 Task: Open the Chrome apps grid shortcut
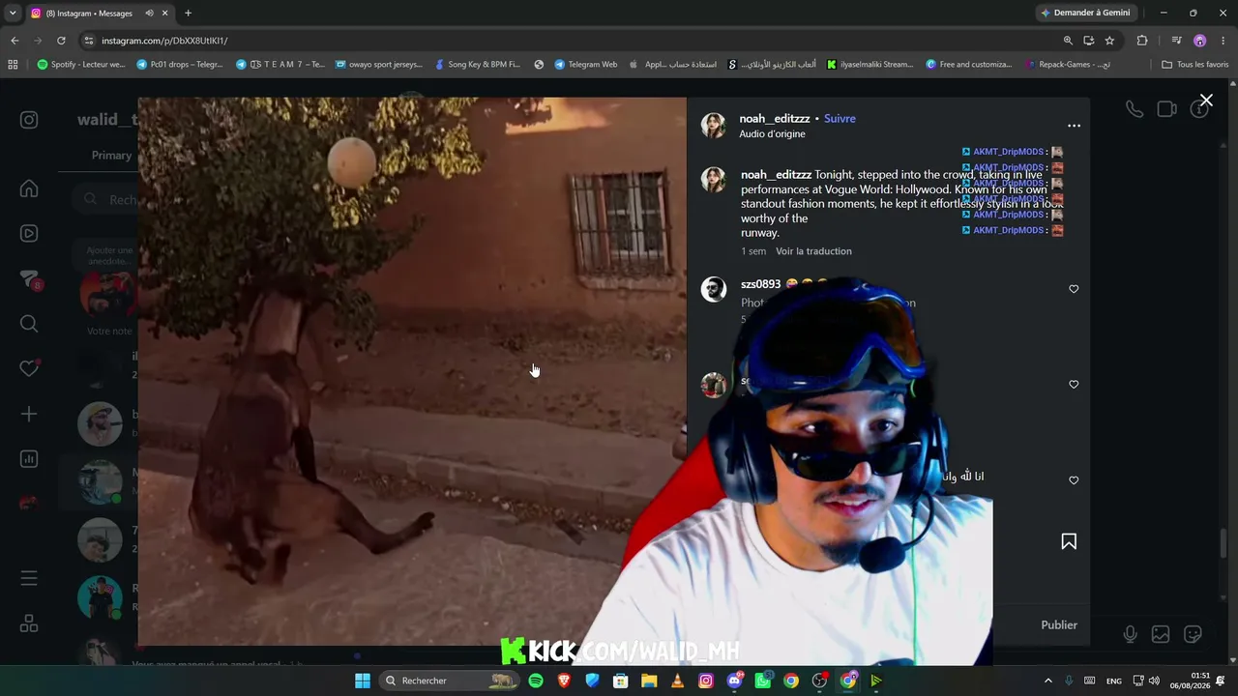13,65
